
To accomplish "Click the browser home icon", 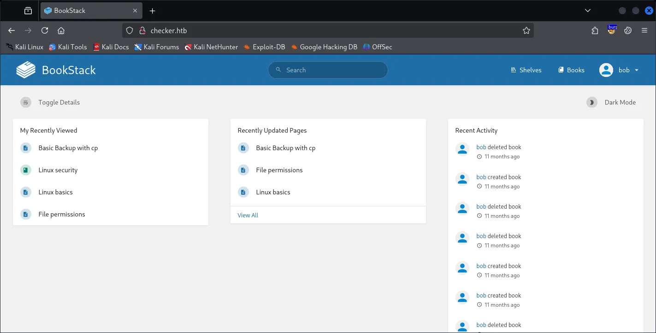I will [61, 30].
